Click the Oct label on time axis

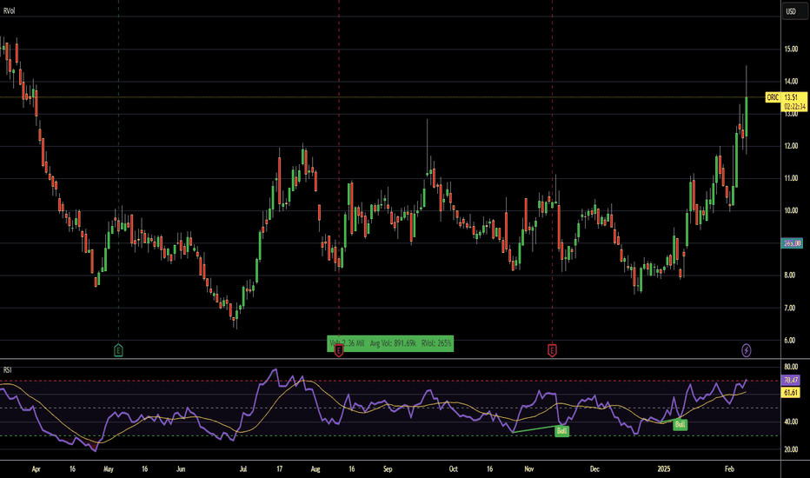click(x=453, y=469)
